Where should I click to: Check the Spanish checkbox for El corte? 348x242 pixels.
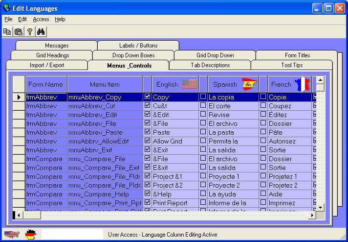pos(203,106)
